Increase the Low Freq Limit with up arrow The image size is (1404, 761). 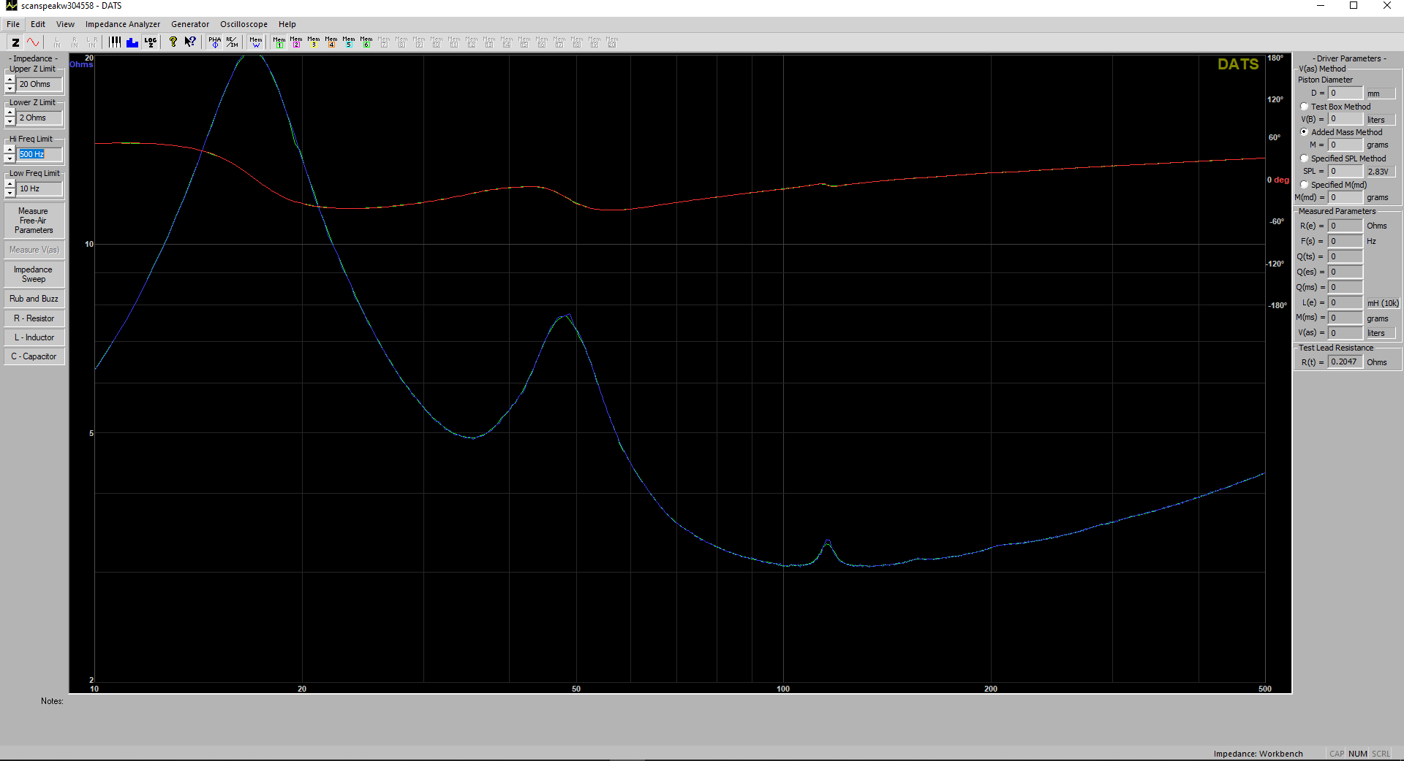click(10, 183)
